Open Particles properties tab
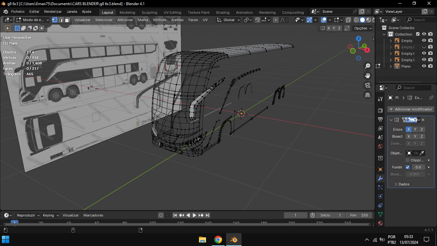 [380, 187]
